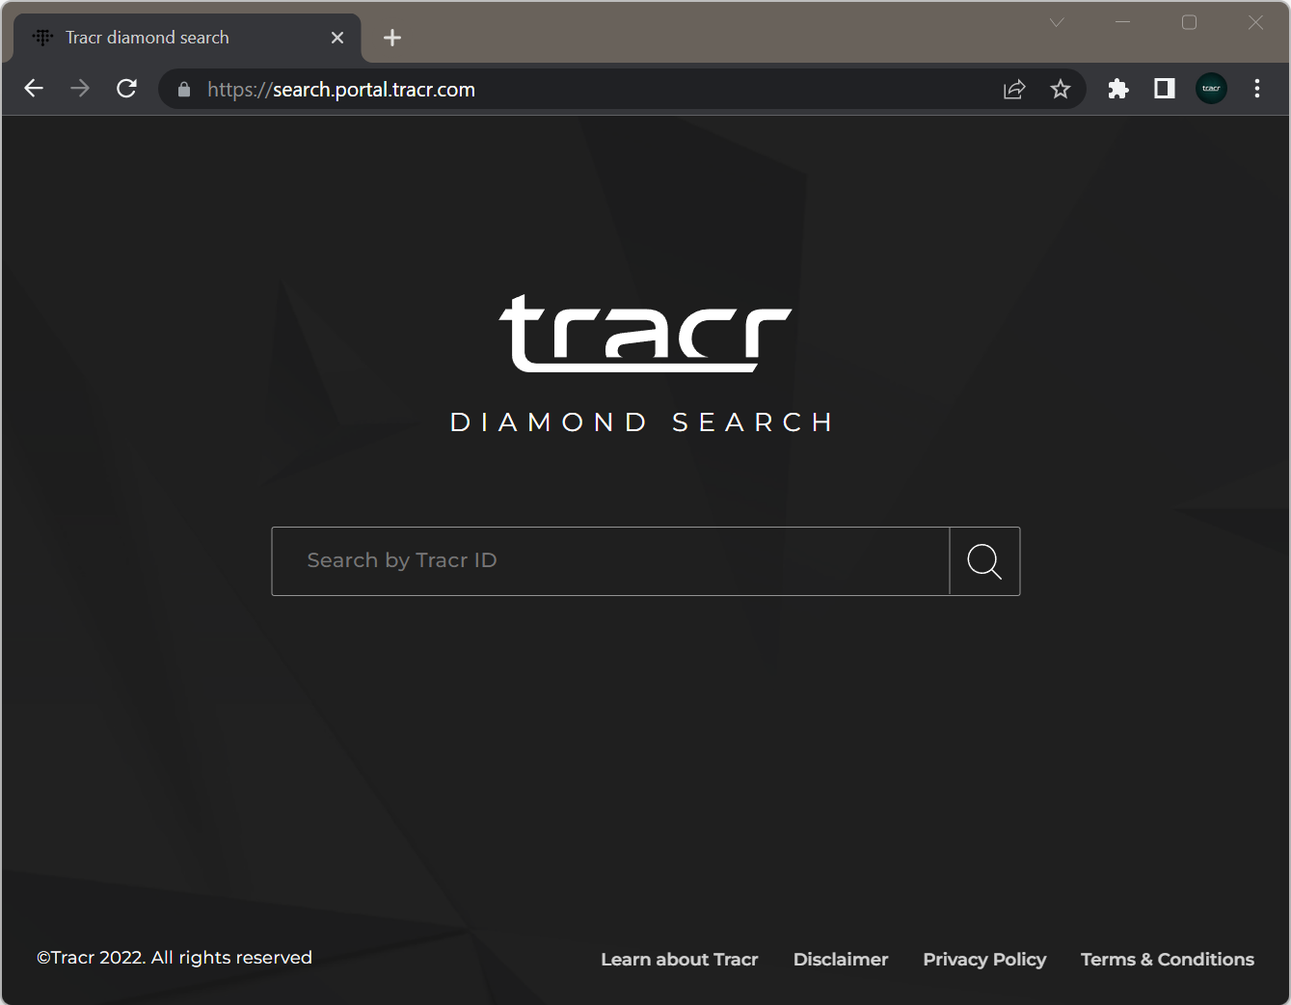Maximize the browser window
The image size is (1291, 1005).
tap(1189, 22)
